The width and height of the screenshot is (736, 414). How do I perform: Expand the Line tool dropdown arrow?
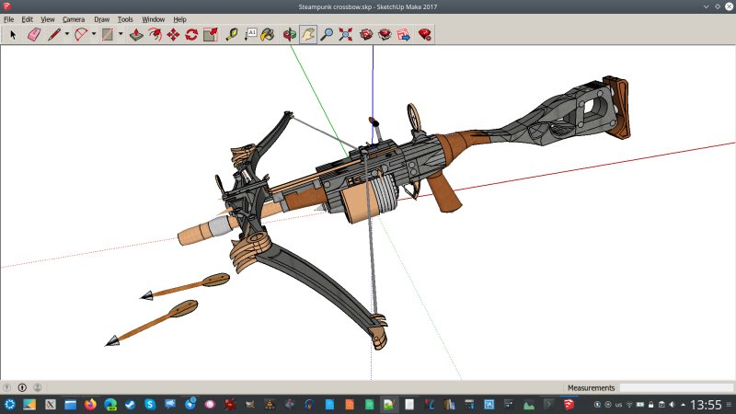click(x=67, y=35)
